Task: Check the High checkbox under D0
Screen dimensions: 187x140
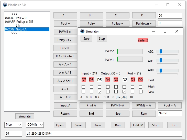Action: coord(140,87)
